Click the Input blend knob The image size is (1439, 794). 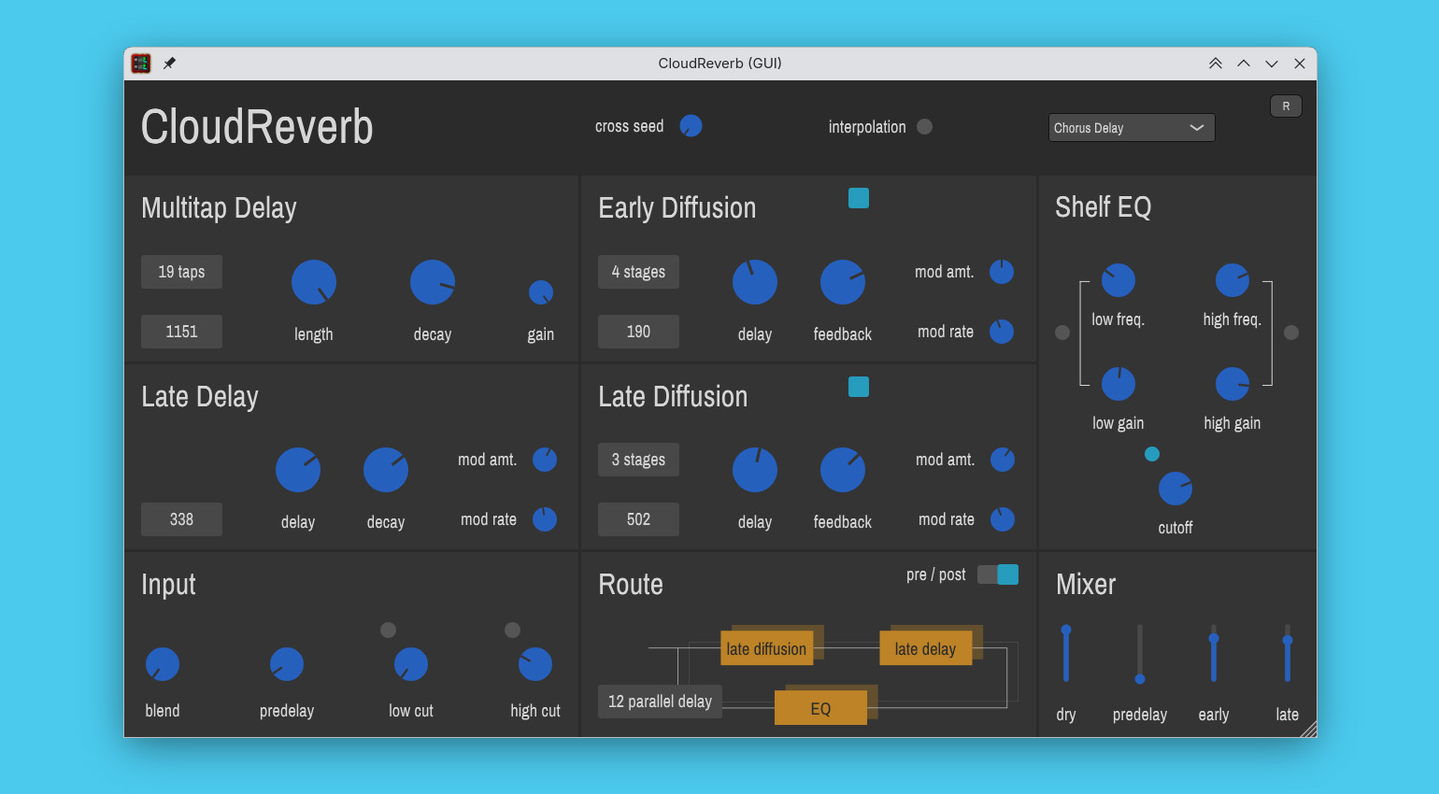pos(163,664)
